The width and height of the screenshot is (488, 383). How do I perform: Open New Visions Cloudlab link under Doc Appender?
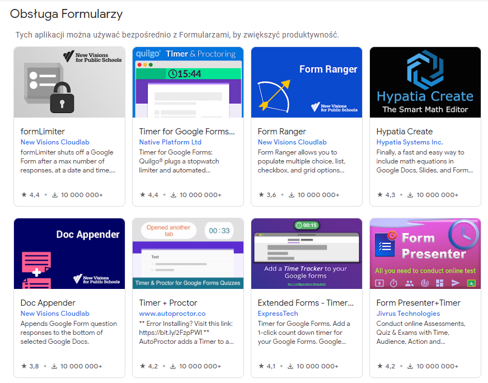[x=55, y=313]
